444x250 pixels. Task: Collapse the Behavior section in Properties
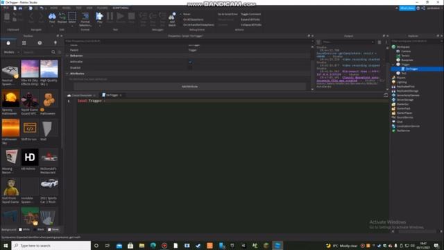pos(67,56)
